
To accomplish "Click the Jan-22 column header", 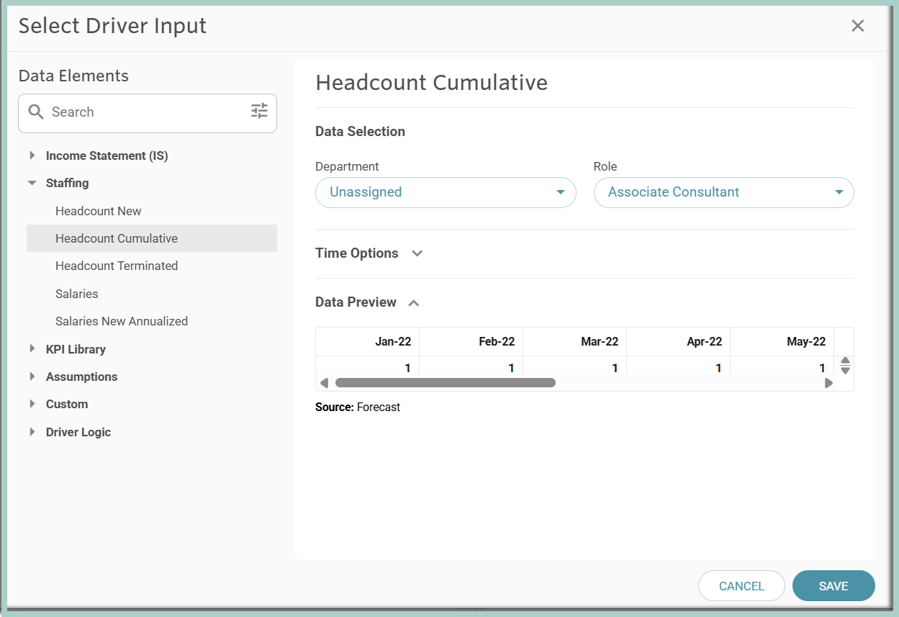I will (x=368, y=341).
